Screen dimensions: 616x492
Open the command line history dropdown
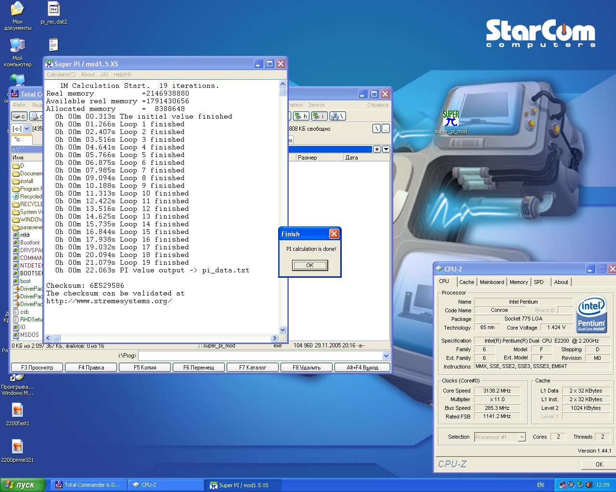pos(386,356)
